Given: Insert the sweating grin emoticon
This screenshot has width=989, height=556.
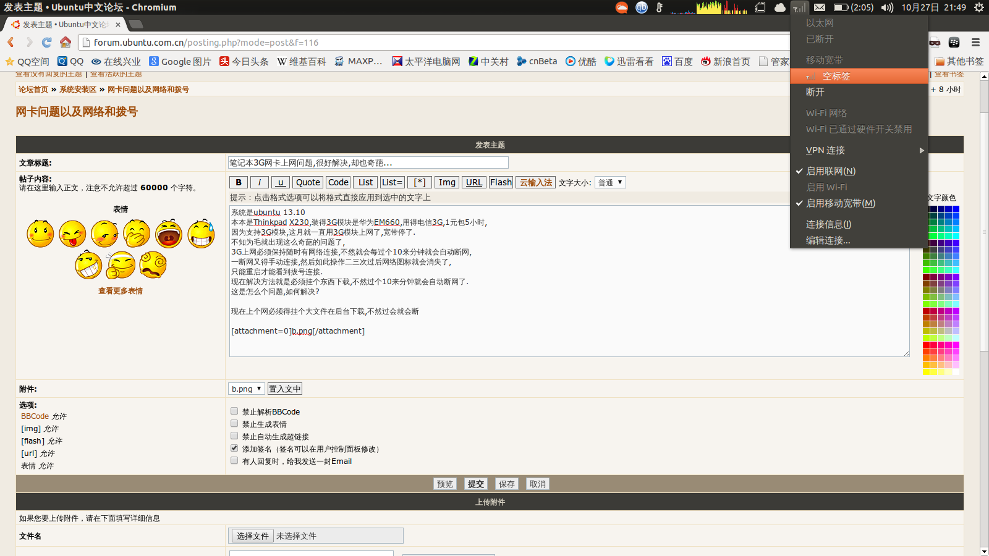Looking at the screenshot, I should (201, 234).
